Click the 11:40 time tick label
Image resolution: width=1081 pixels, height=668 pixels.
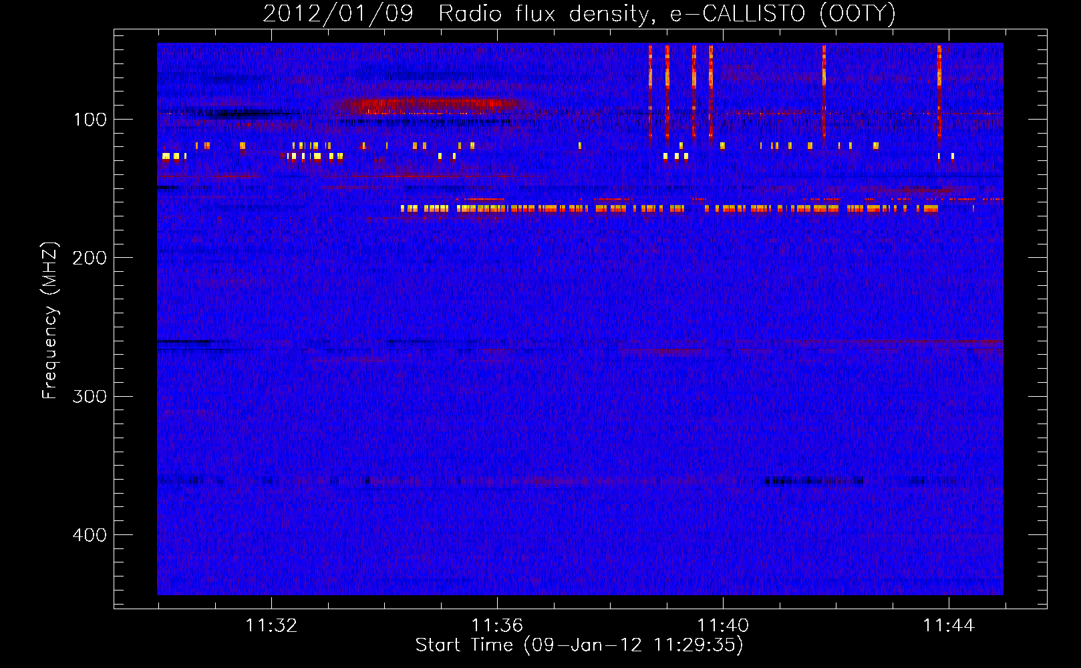[723, 626]
